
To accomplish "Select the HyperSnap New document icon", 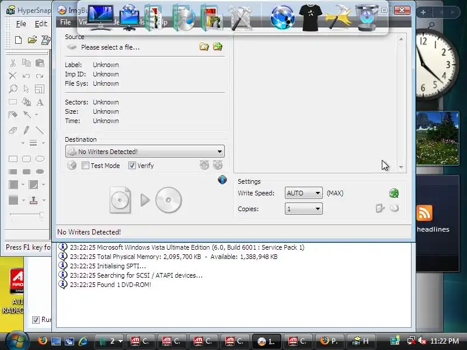I will point(19,40).
